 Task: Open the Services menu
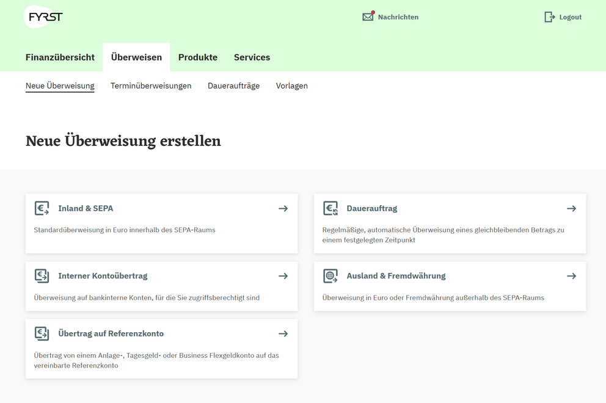pyautogui.click(x=252, y=57)
